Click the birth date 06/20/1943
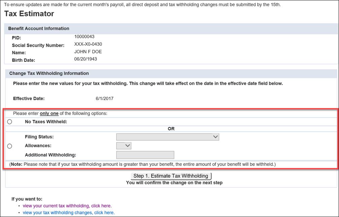The image size is (339, 217). [86, 59]
